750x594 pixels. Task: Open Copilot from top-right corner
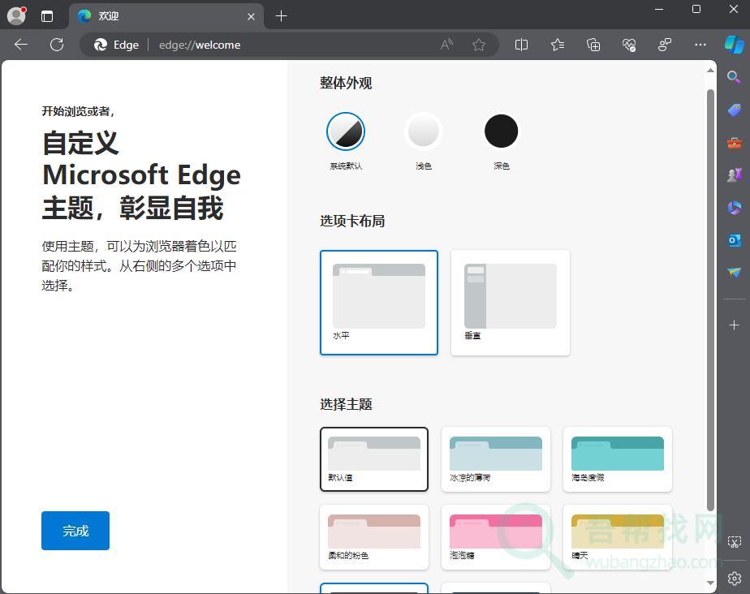(734, 45)
